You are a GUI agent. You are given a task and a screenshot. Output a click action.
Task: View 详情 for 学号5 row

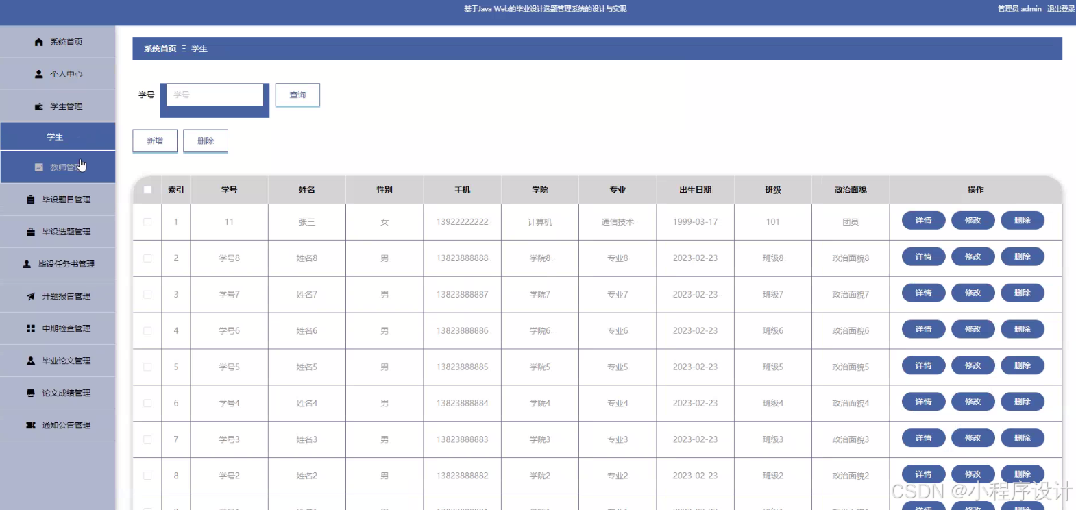tap(923, 366)
